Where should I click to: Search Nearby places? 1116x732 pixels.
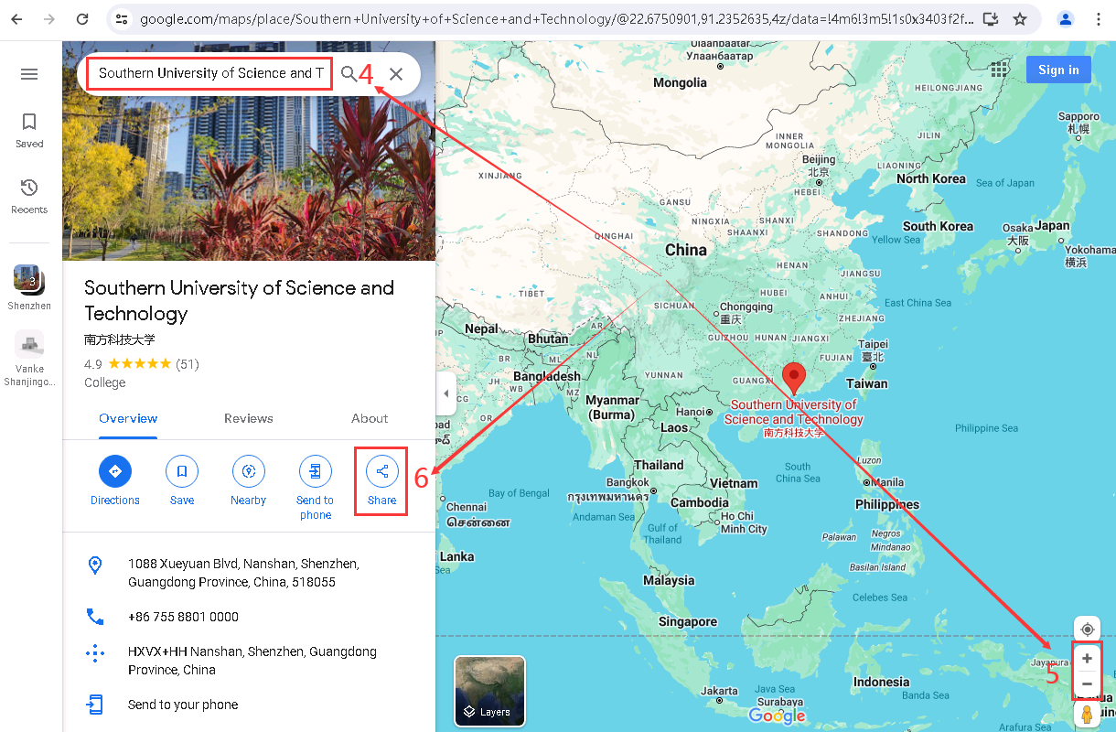pos(248,481)
